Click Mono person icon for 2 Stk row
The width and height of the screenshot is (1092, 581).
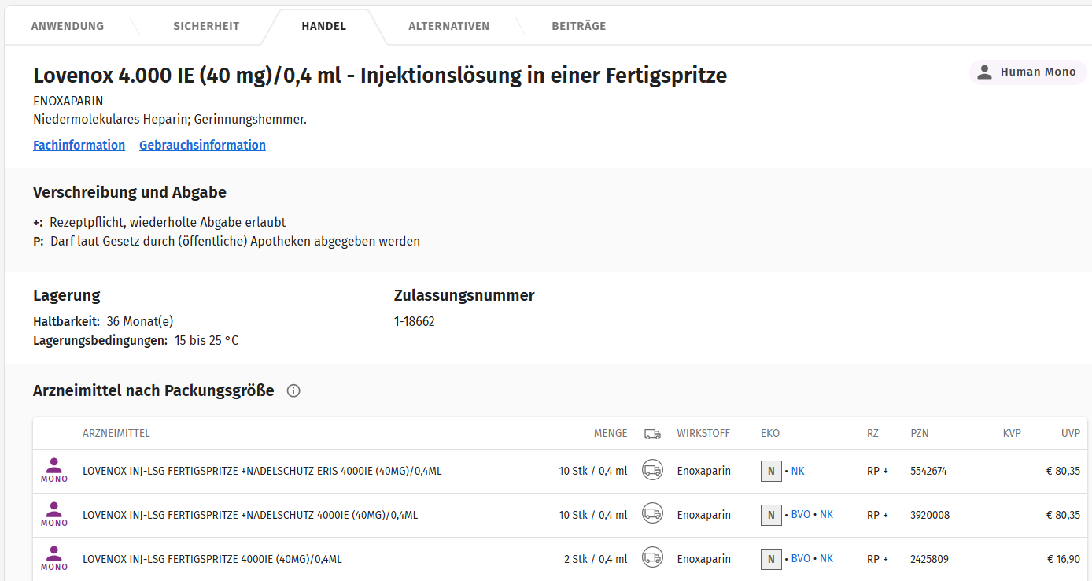click(x=54, y=559)
